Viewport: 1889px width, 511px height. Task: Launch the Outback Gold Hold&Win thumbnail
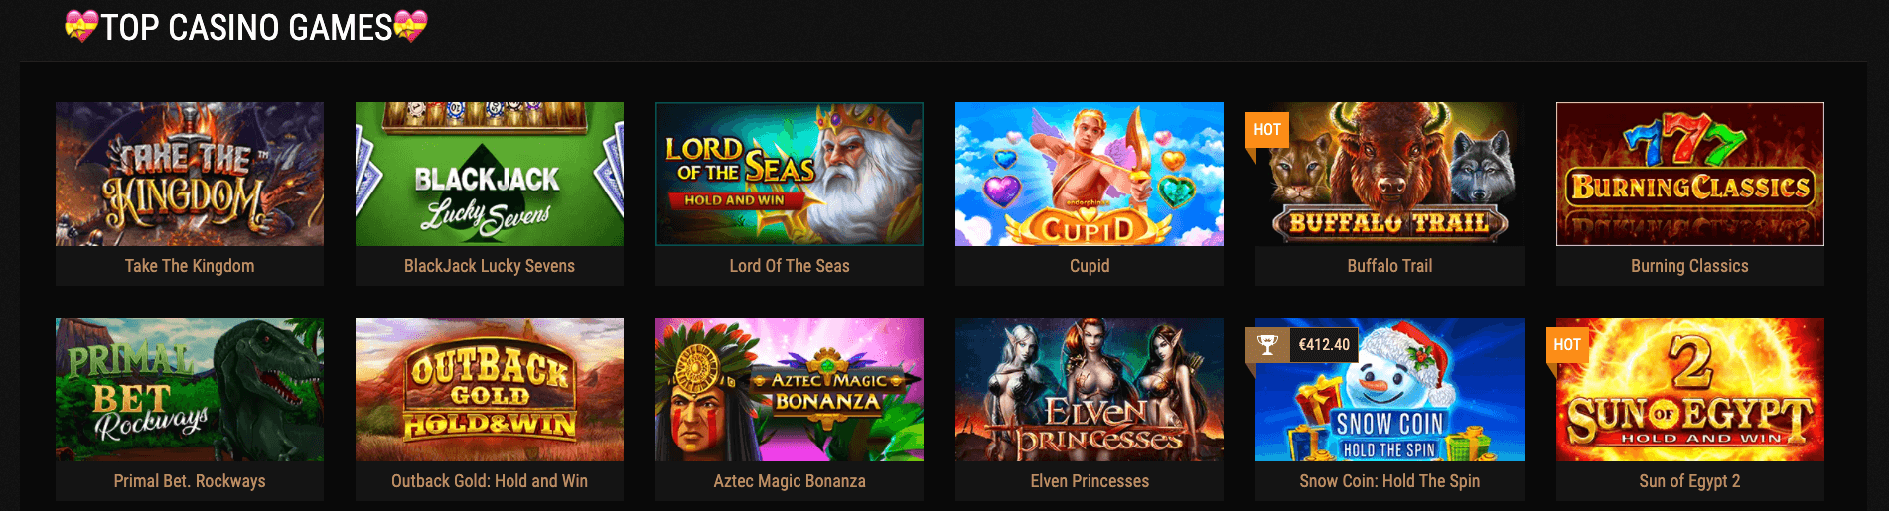[x=490, y=389]
